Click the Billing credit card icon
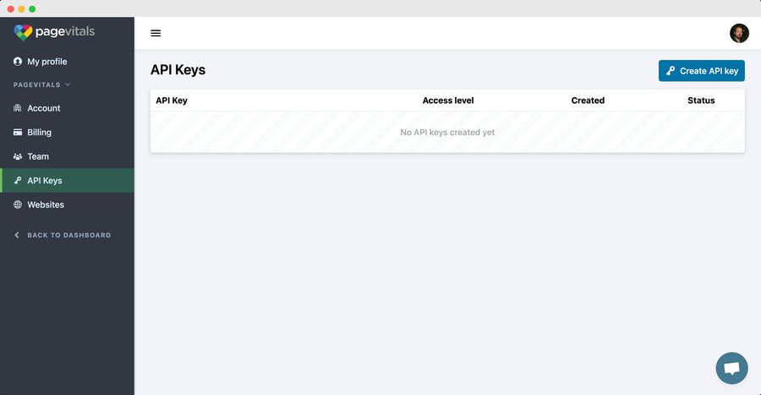Viewport: 761px width, 395px height. tap(18, 133)
